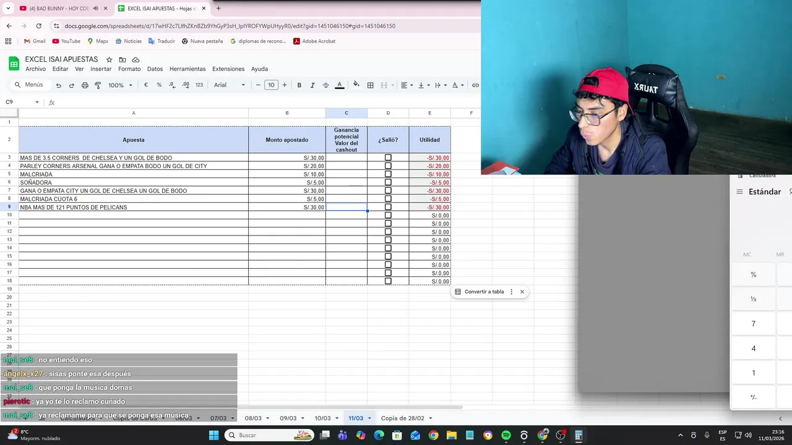The image size is (792, 445).
Task: Open horizontal align dropdown
Action: 406,85
